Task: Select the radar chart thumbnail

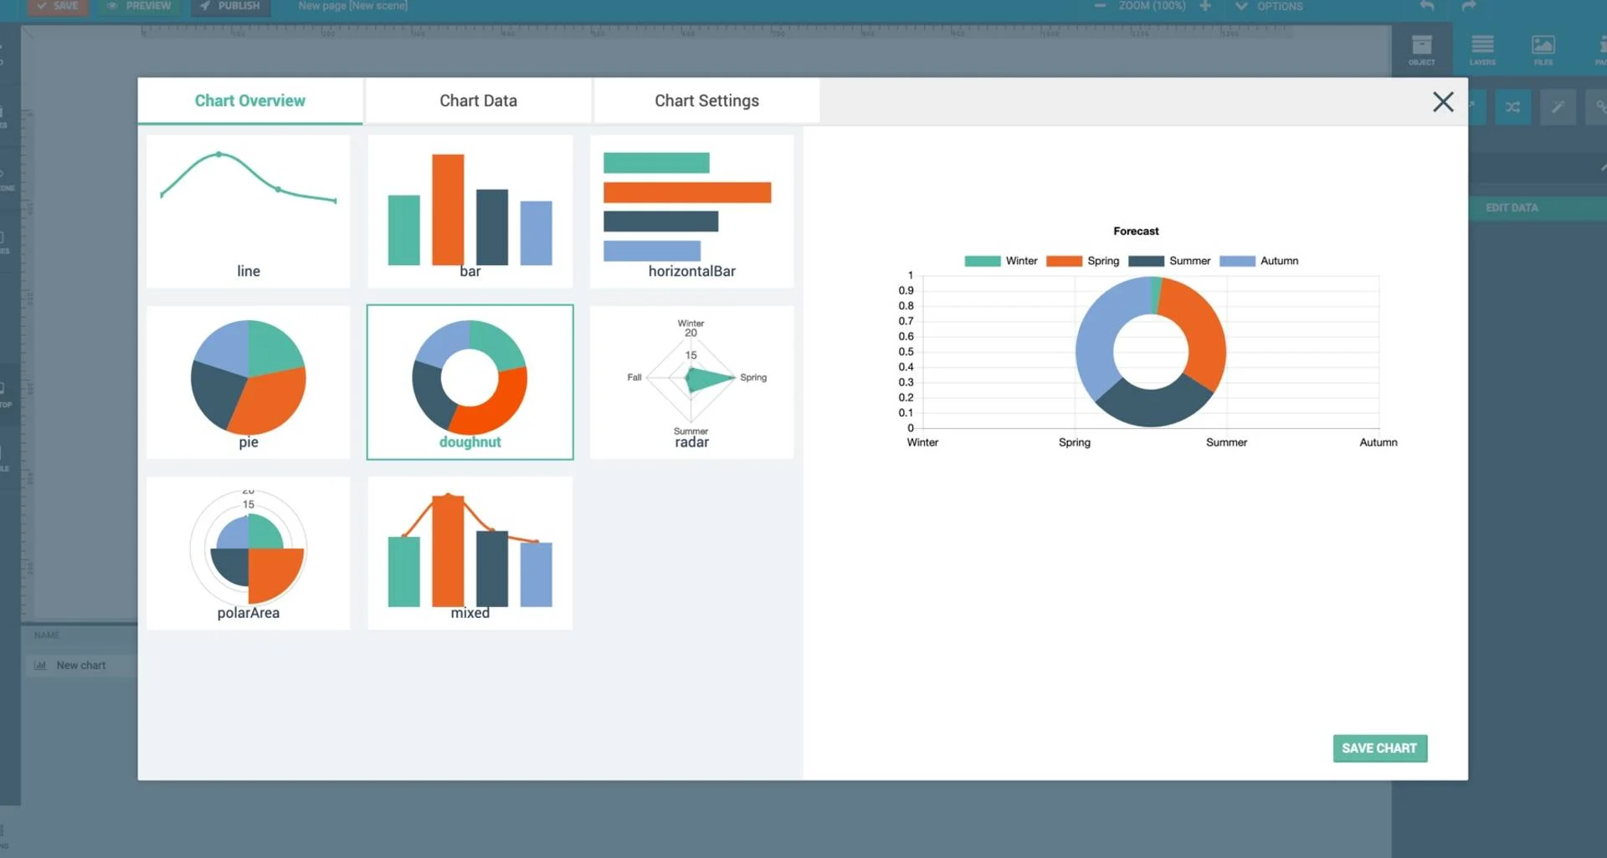Action: 691,382
